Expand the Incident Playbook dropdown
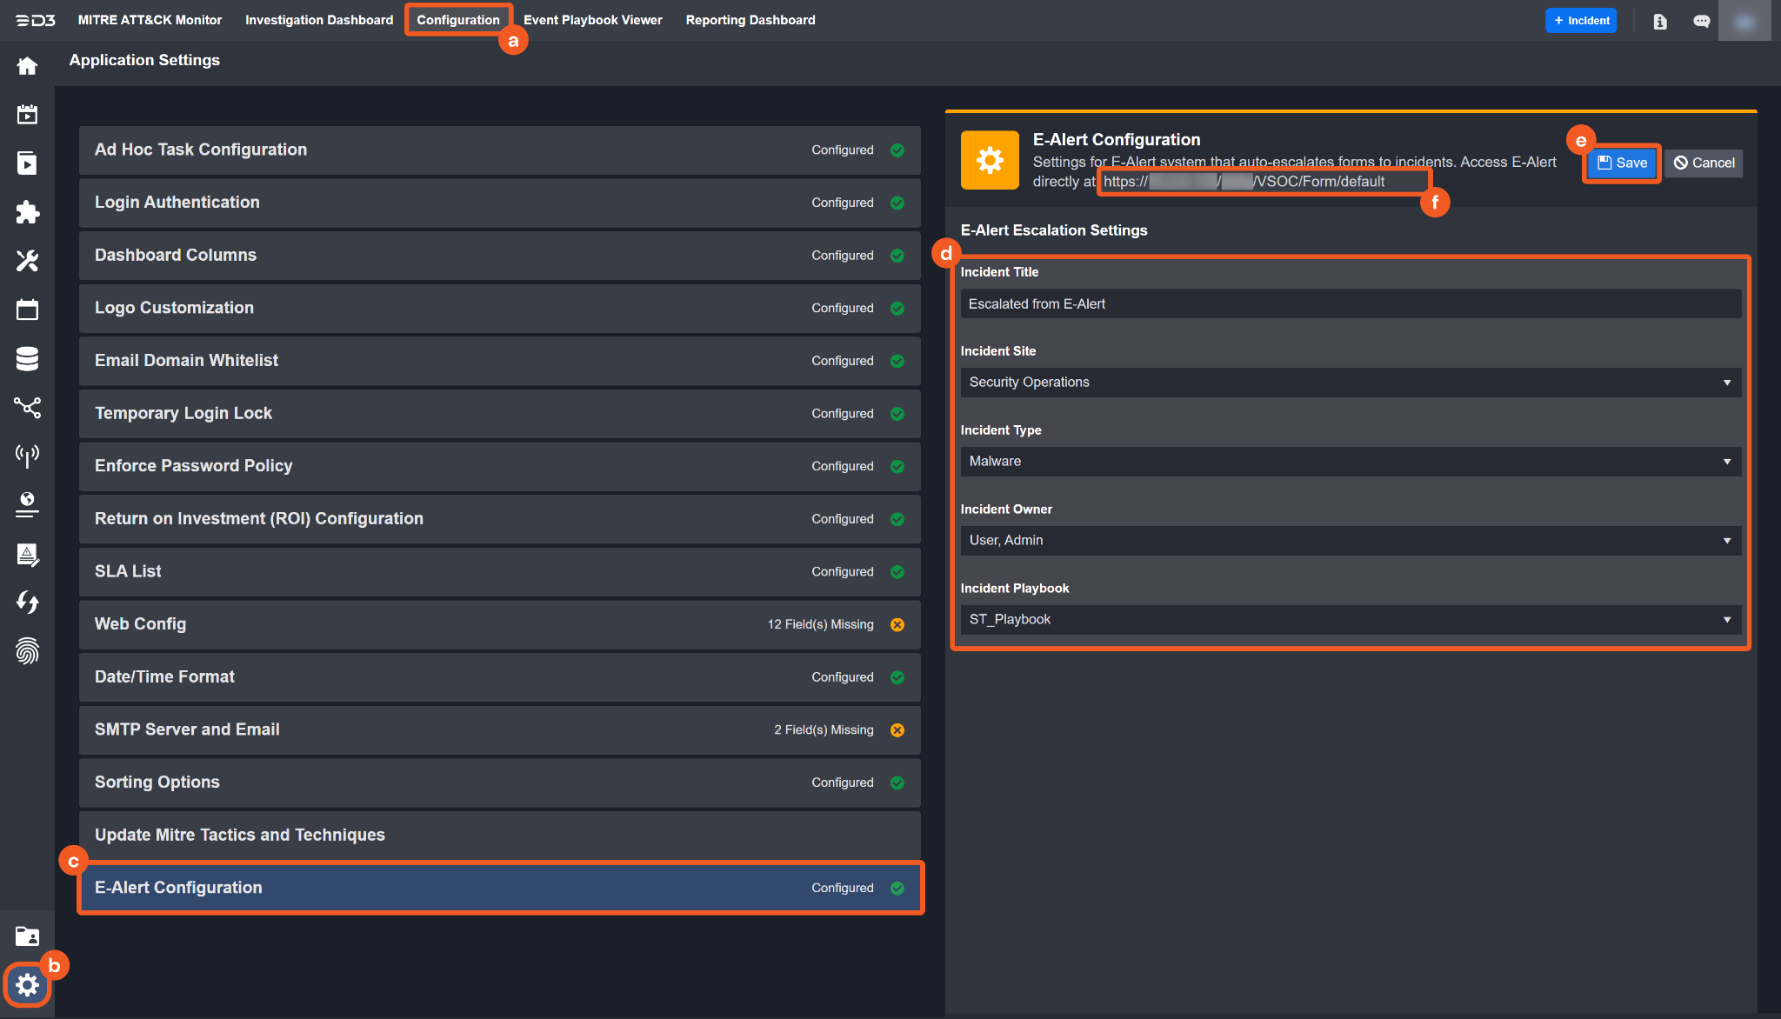Viewport: 1781px width, 1019px height. 1350,620
